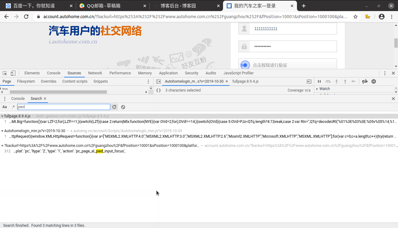This screenshot has height=228, width=398.
Task: Open the drawer three-dot menu beside Console
Action: pyautogui.click(x=5, y=99)
